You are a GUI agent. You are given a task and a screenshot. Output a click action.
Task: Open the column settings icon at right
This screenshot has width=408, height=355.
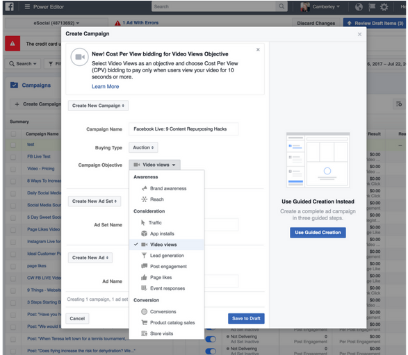pyautogui.click(x=399, y=104)
